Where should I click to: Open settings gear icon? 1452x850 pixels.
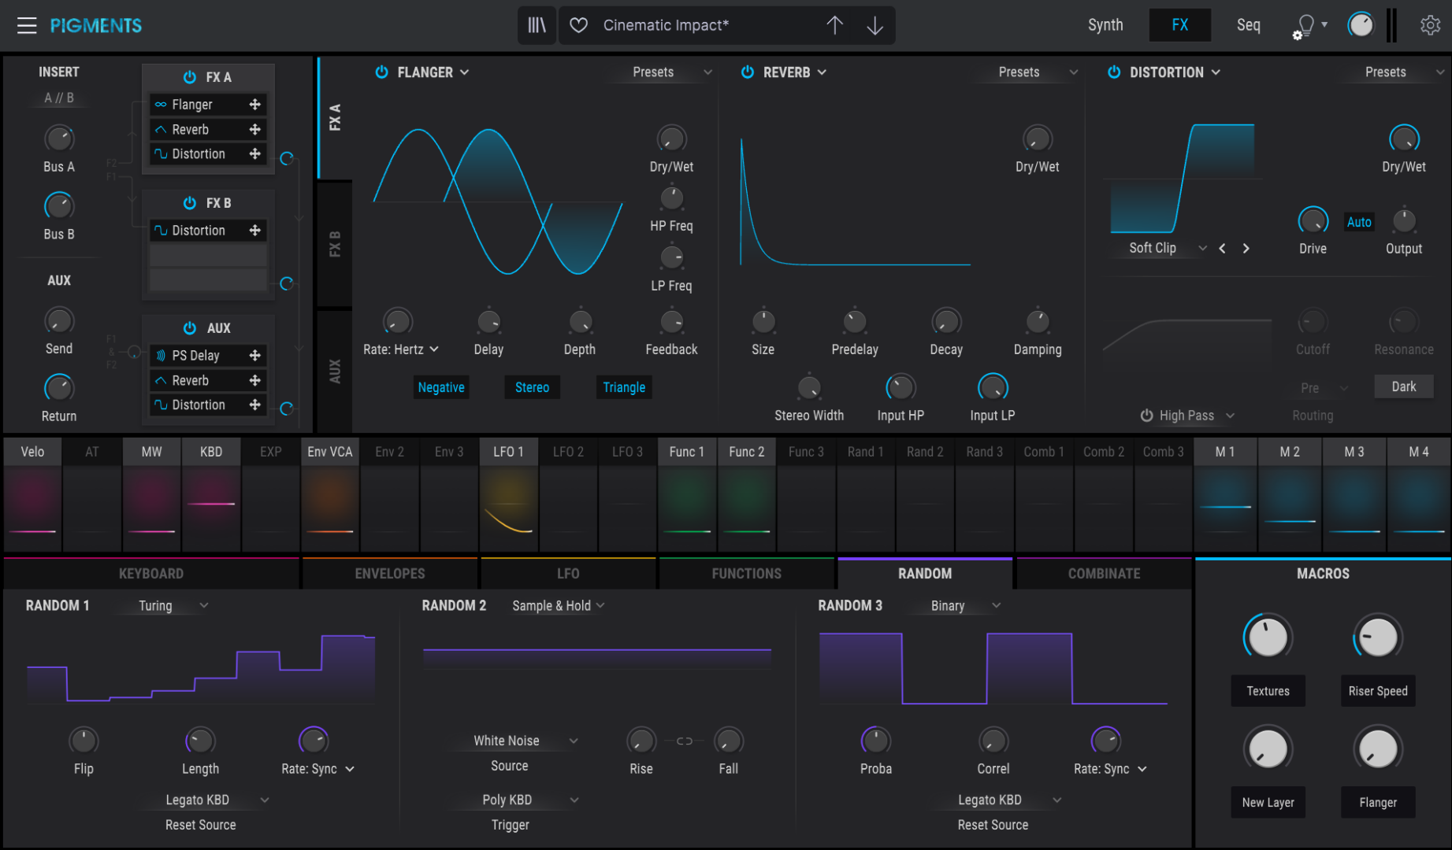[1430, 25]
